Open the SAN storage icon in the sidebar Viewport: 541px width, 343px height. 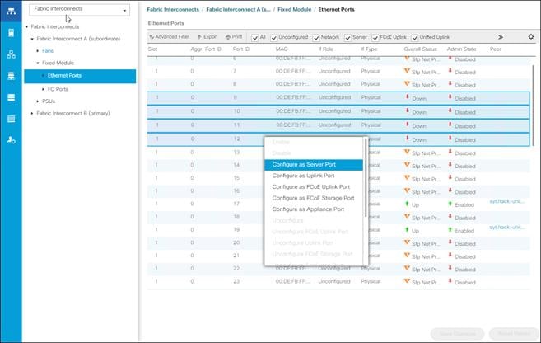[11, 76]
